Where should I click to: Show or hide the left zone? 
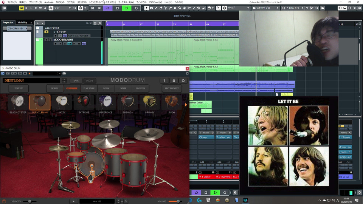click(x=340, y=8)
